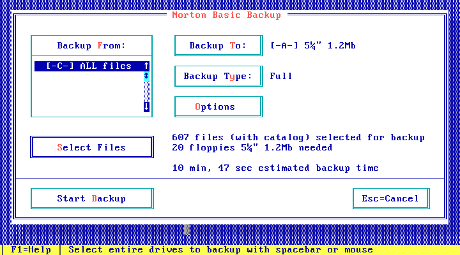Screen dimensions: 460x255
Task: Click the 20 floppies needed line
Action: (252, 147)
